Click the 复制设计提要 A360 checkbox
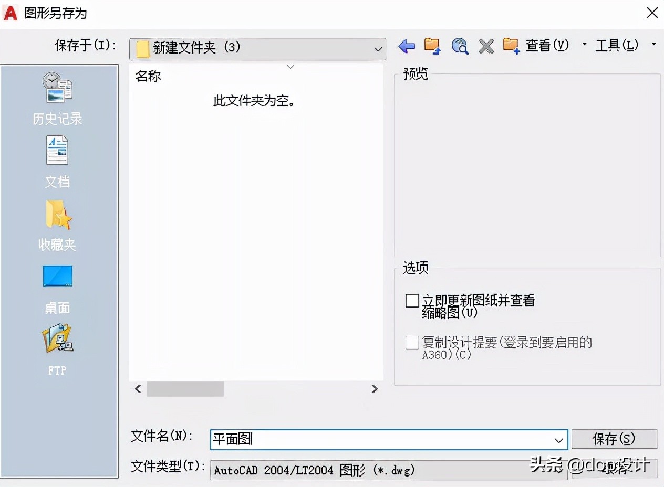 pyautogui.click(x=413, y=342)
